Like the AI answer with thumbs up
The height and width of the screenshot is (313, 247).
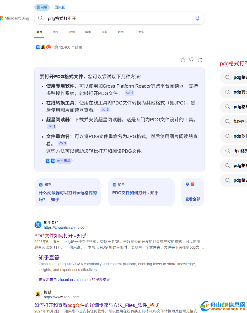click(183, 60)
